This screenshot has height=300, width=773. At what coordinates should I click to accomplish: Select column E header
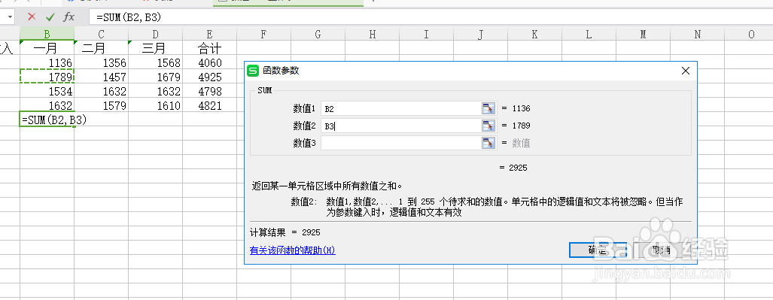[209, 34]
